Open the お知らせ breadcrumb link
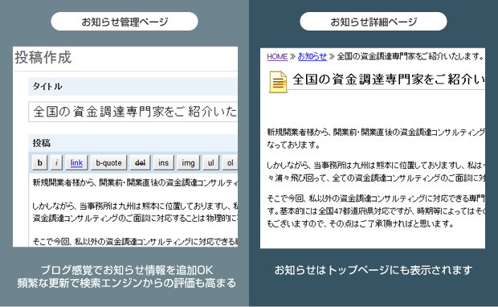This screenshot has height=307, width=498. tap(312, 56)
